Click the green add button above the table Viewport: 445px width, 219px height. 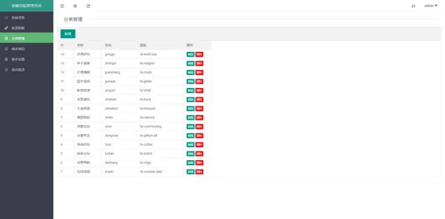pos(68,34)
